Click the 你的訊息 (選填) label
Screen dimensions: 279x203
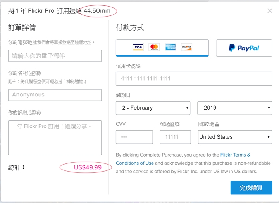tap(24, 113)
